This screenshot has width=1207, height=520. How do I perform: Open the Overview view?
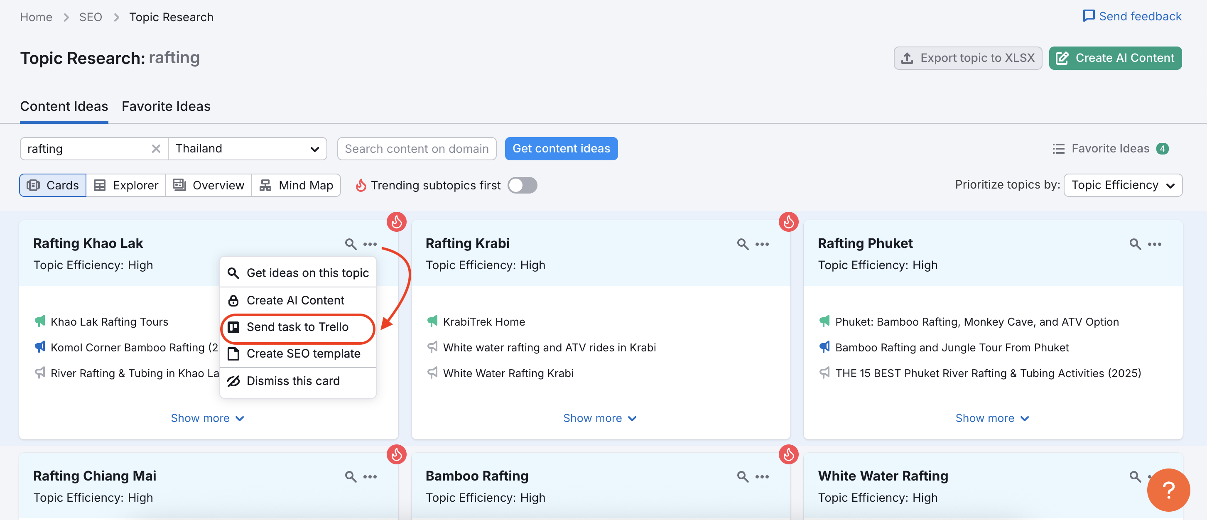click(208, 185)
